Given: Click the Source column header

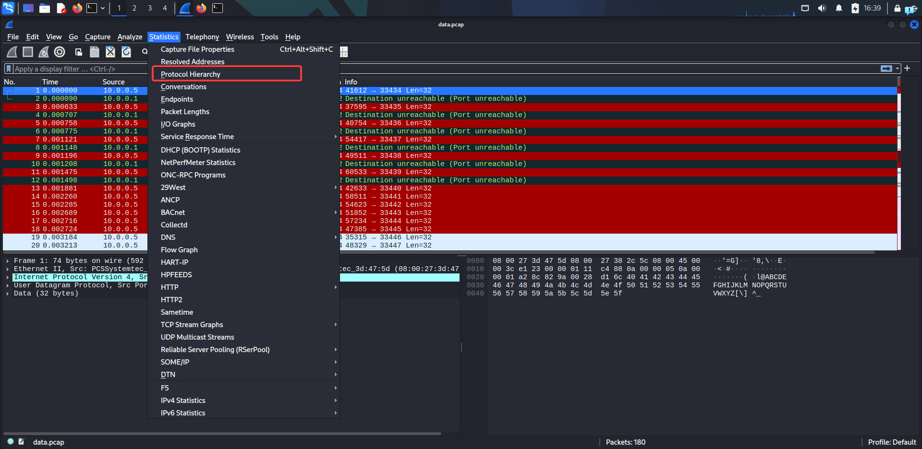Looking at the screenshot, I should pos(124,82).
